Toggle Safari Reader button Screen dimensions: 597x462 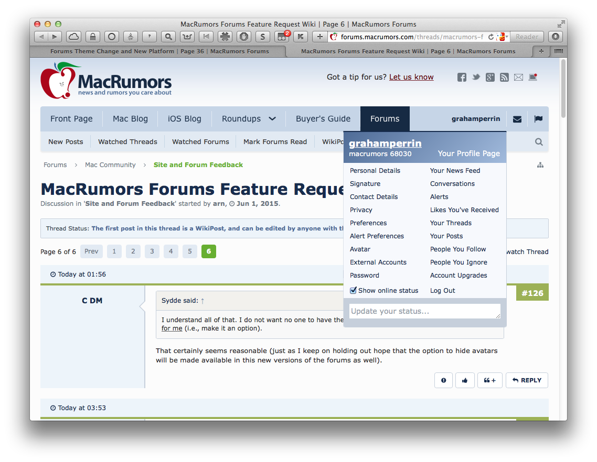527,37
